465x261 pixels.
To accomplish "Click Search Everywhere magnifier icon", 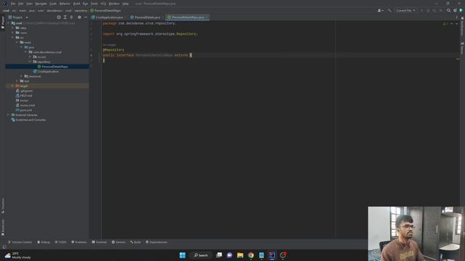I will tap(448, 10).
